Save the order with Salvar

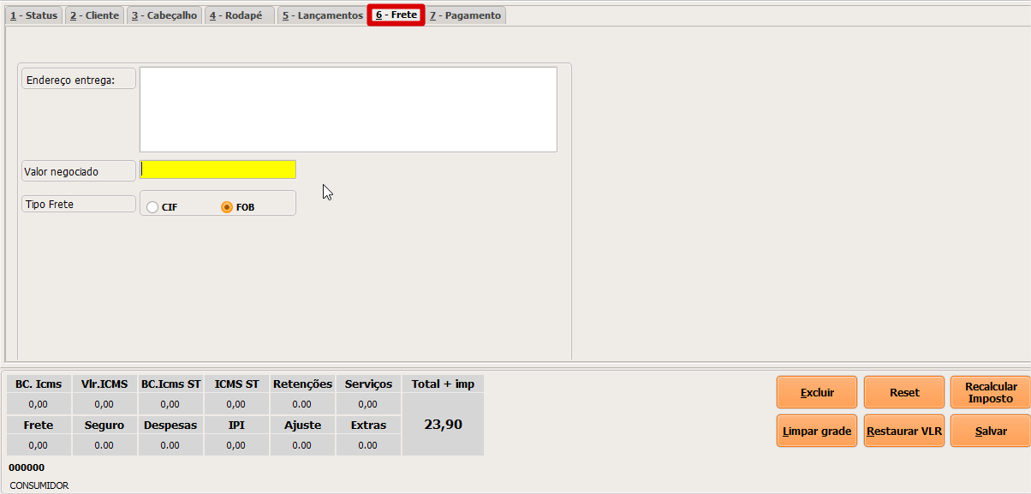[x=991, y=432]
